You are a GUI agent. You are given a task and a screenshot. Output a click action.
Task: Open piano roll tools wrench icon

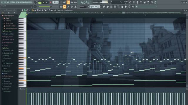click(22, 10)
